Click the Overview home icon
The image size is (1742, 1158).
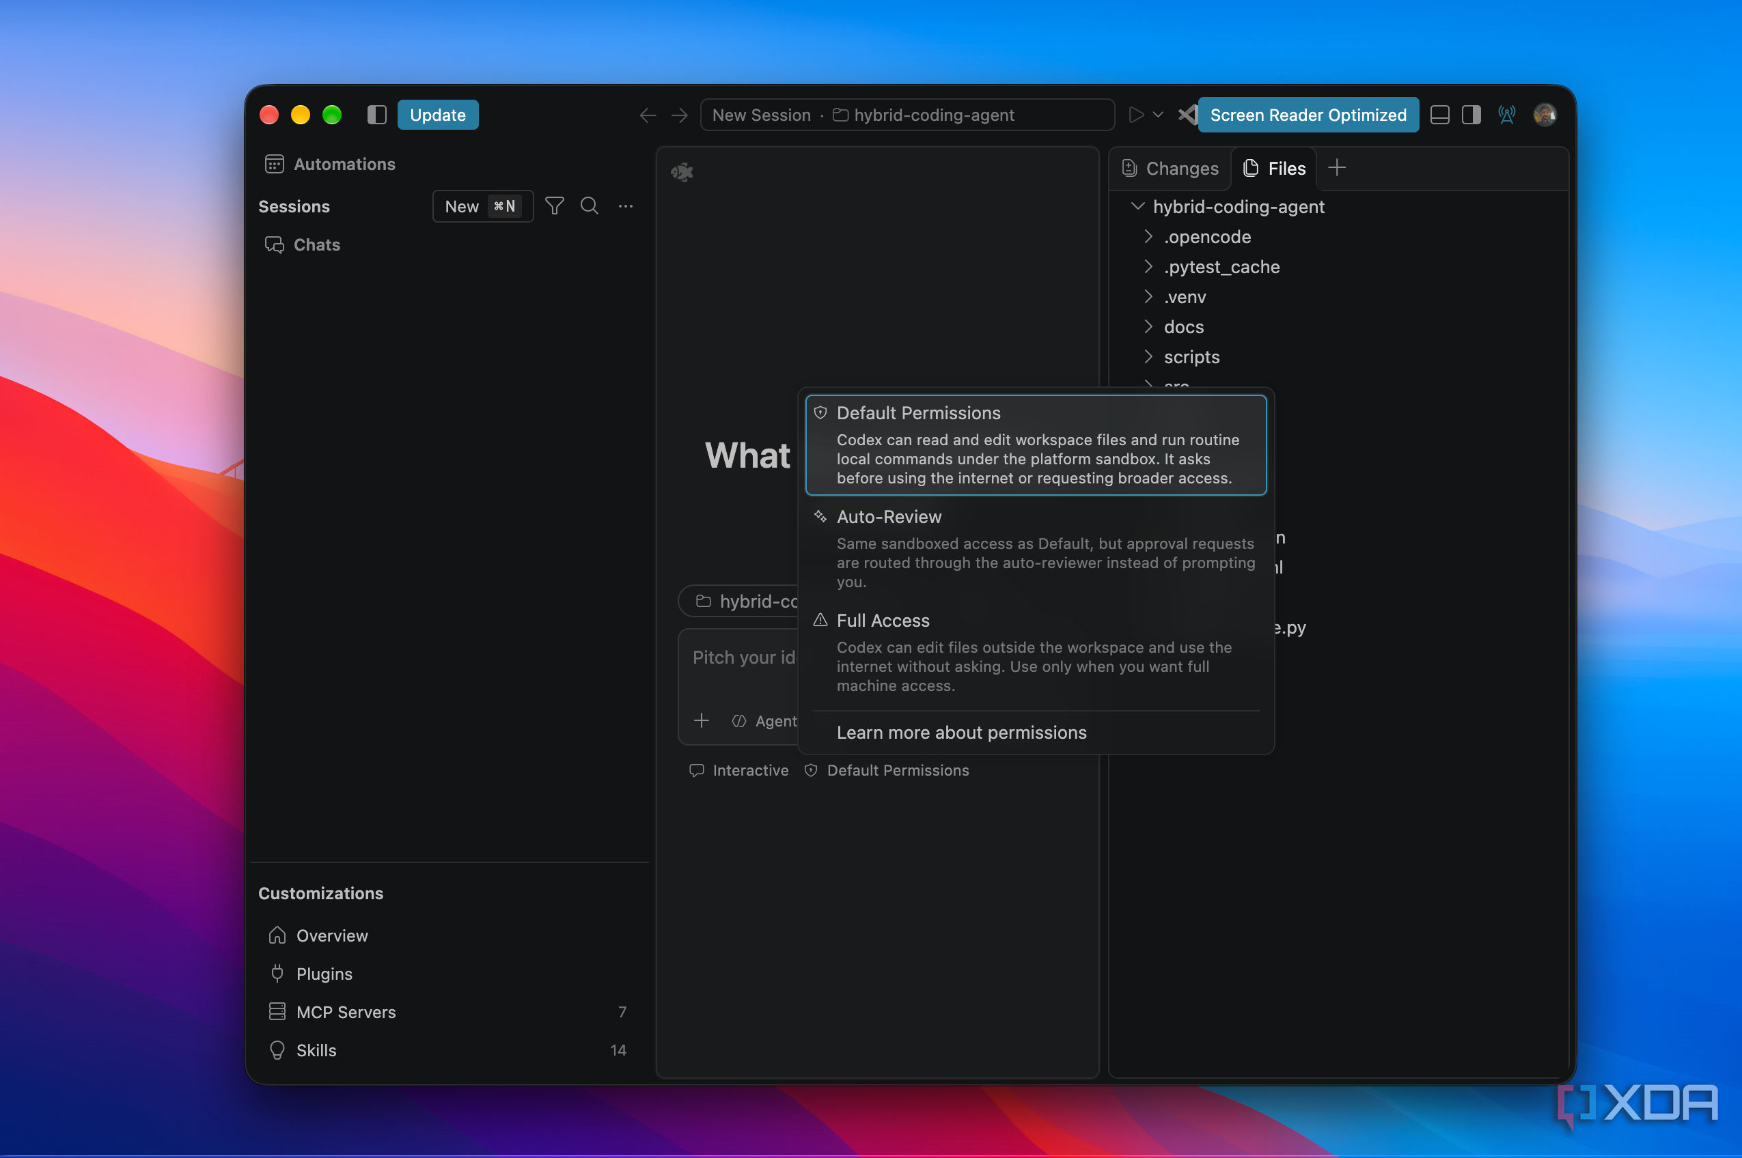tap(277, 935)
